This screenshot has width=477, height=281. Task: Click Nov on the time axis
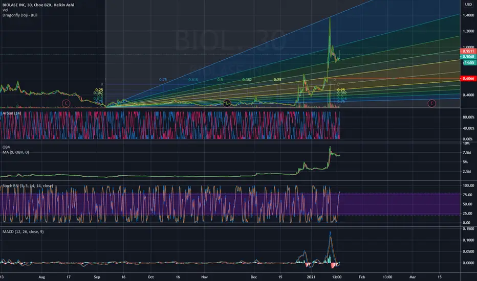click(x=204, y=277)
